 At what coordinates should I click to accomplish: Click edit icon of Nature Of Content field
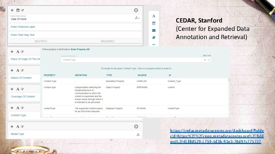[22, 70]
